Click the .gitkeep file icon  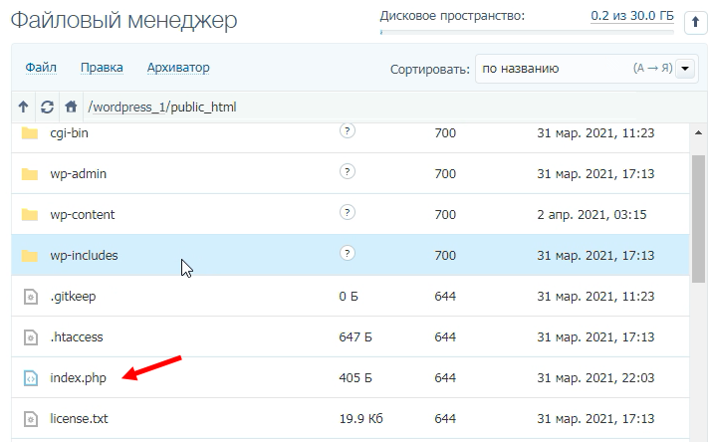click(x=30, y=297)
